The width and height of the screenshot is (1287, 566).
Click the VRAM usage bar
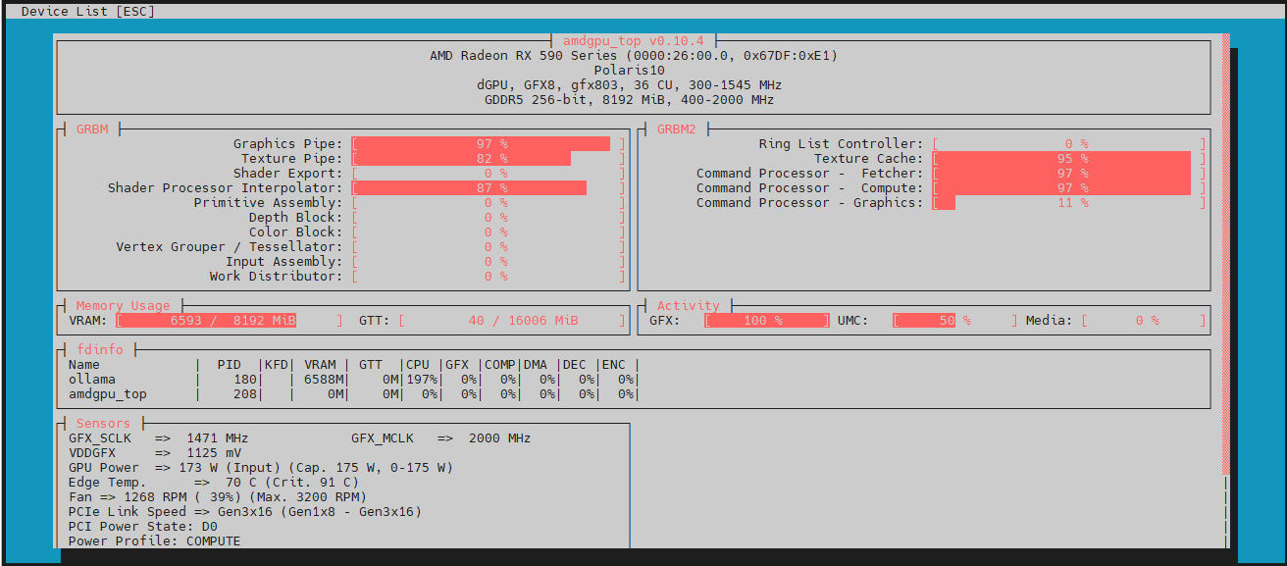point(208,321)
